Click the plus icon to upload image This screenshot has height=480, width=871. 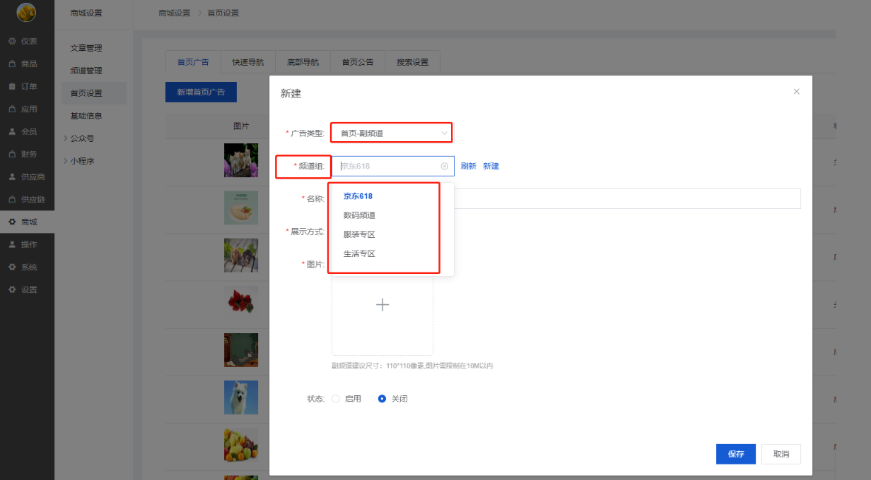[x=382, y=305]
